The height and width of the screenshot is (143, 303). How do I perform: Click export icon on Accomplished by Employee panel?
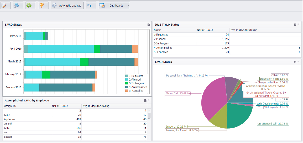(145, 101)
